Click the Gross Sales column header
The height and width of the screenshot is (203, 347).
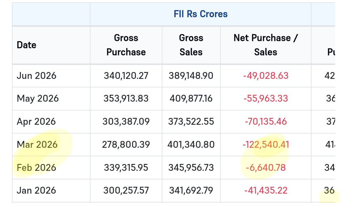[191, 45]
